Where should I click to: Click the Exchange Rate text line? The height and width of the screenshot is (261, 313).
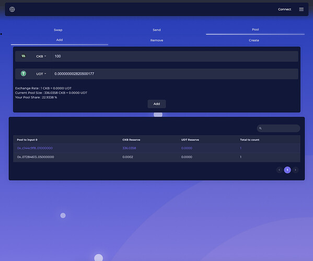43,88
